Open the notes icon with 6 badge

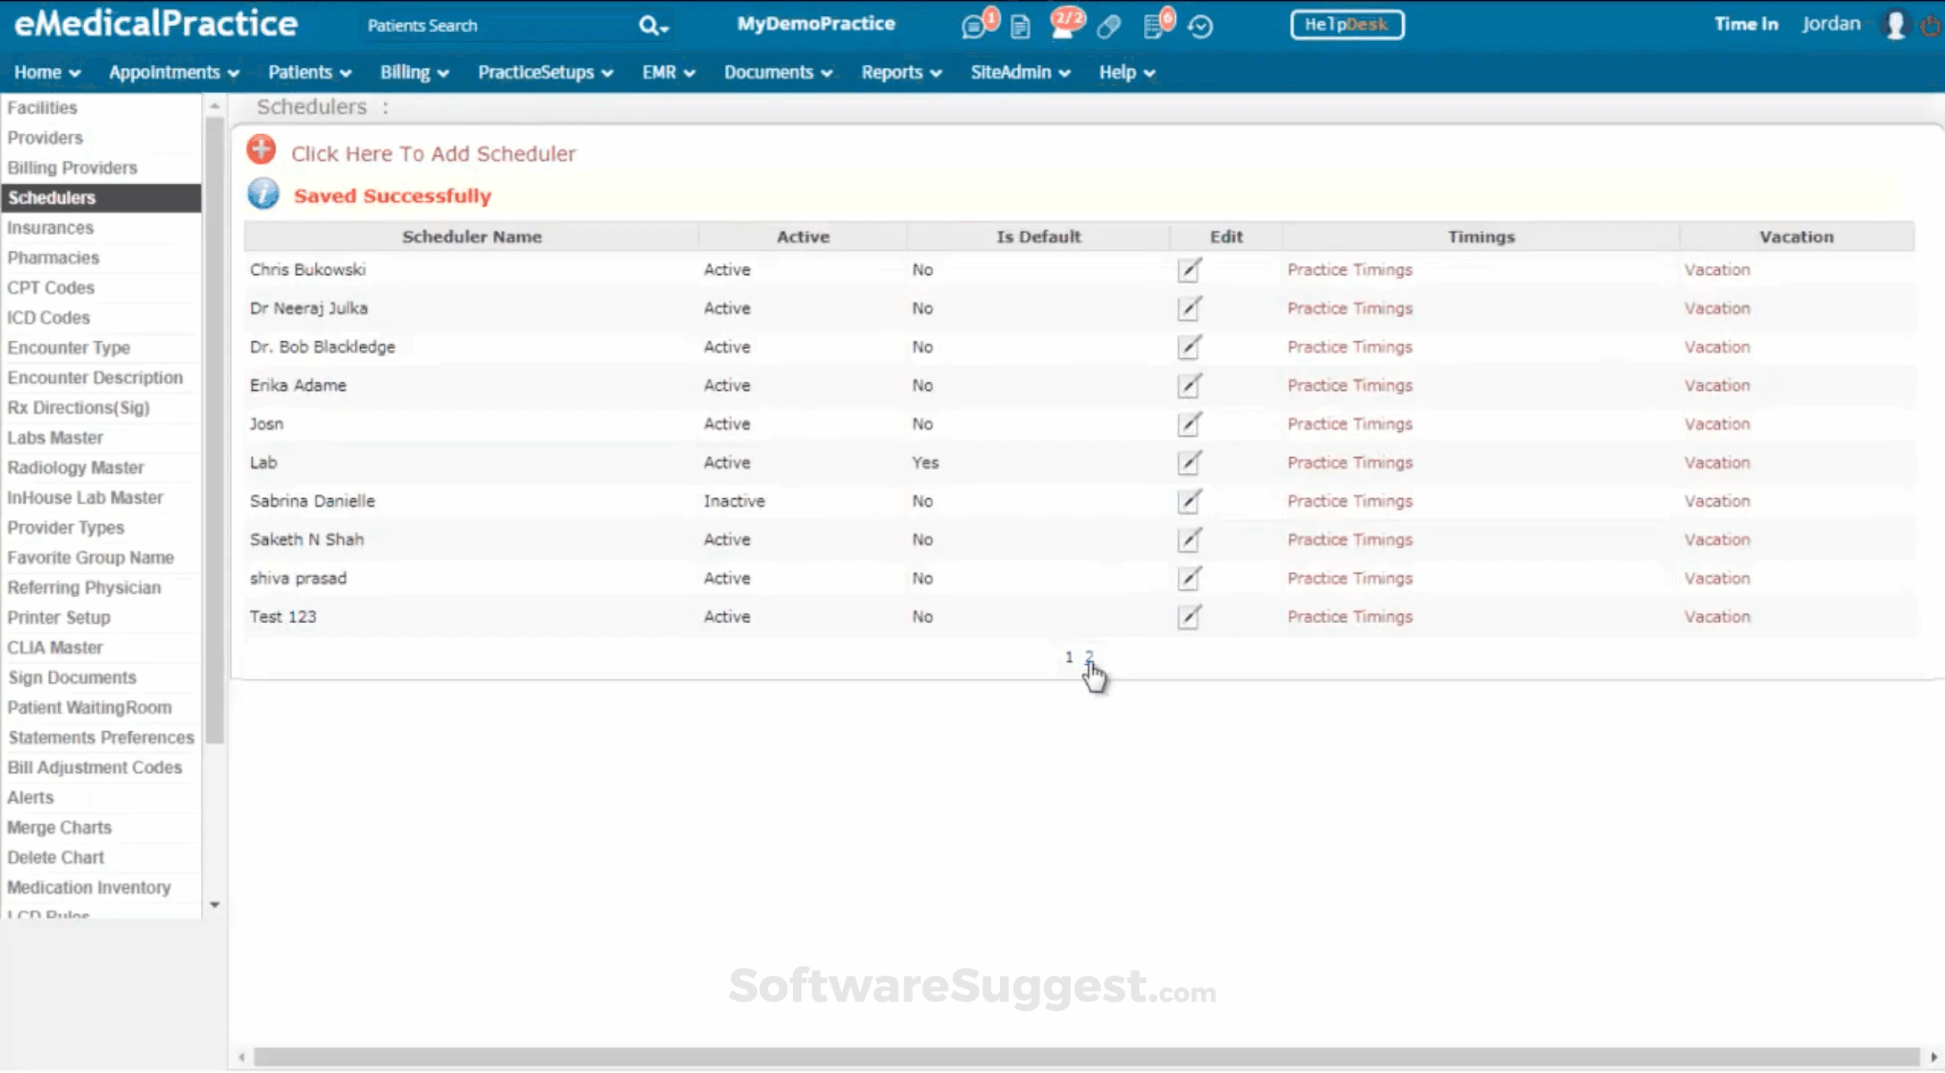click(1156, 25)
